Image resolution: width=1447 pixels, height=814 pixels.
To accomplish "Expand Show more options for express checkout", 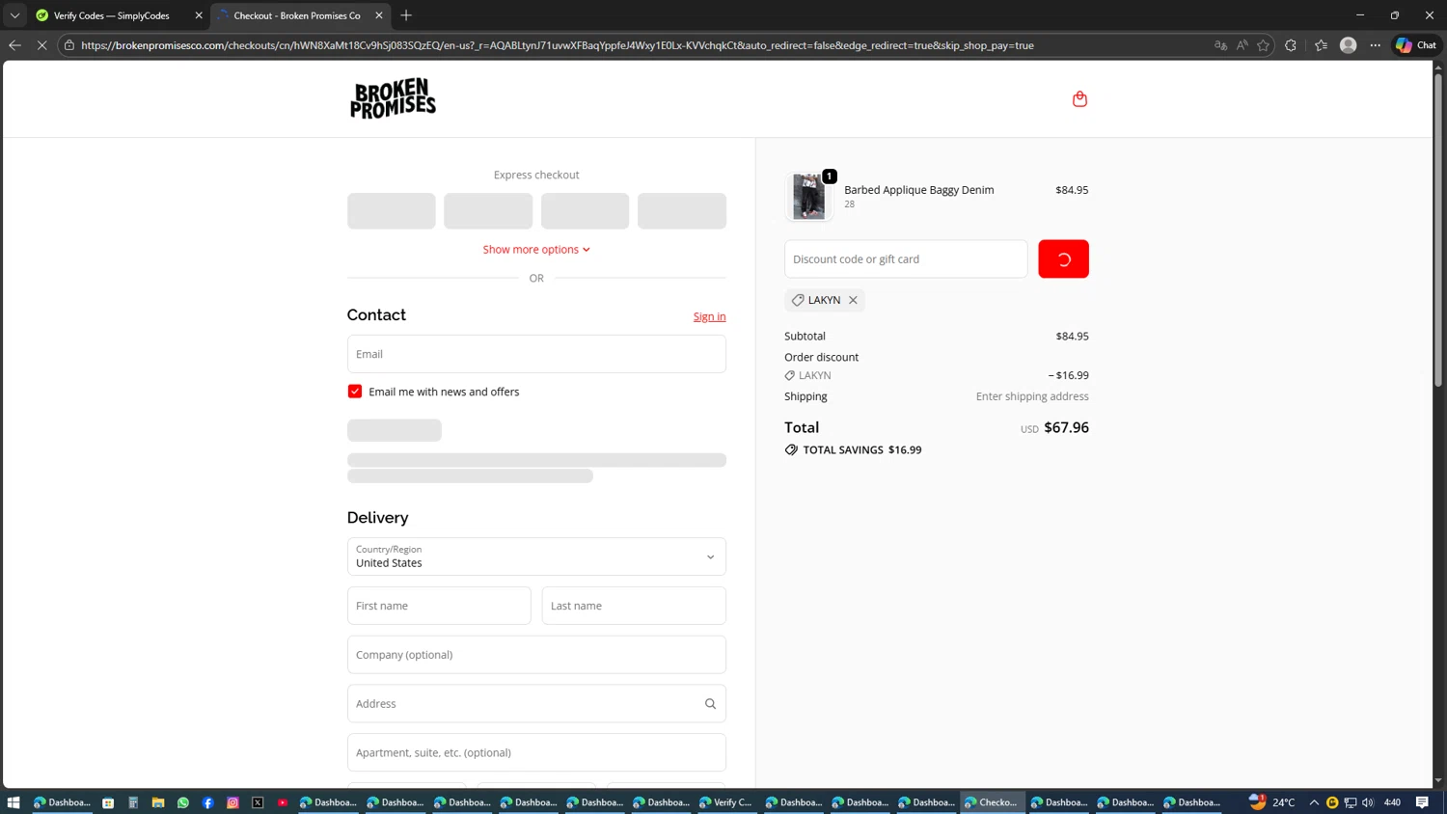I will (536, 249).
